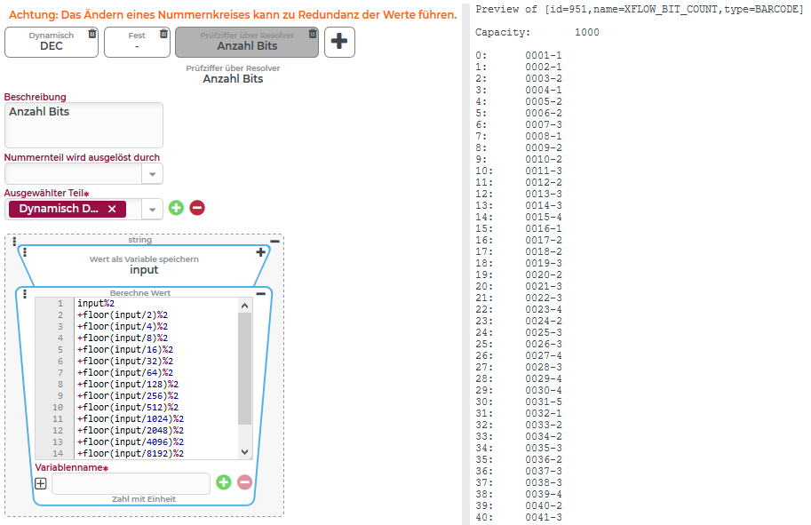Collapse the string block with minus

pyautogui.click(x=274, y=241)
